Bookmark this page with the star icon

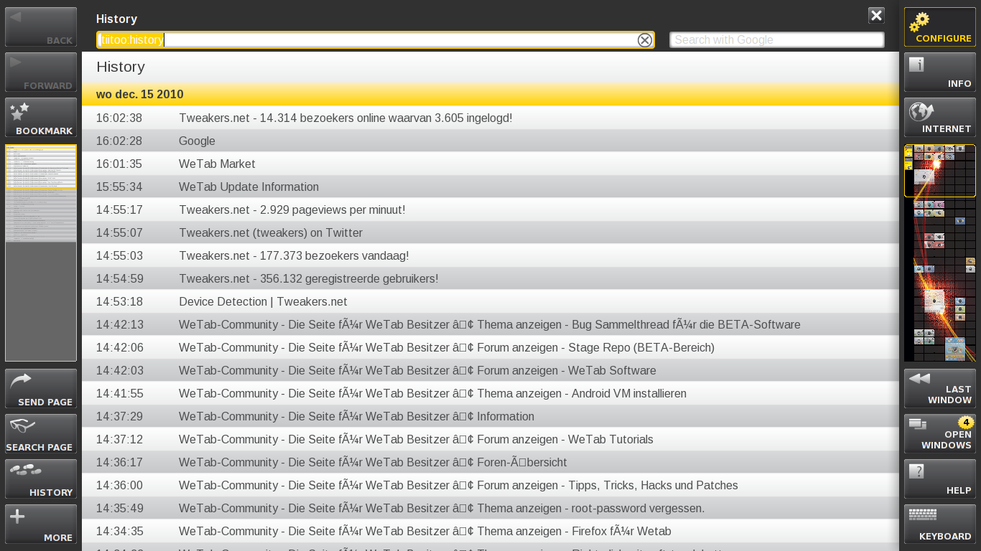pyautogui.click(x=41, y=118)
